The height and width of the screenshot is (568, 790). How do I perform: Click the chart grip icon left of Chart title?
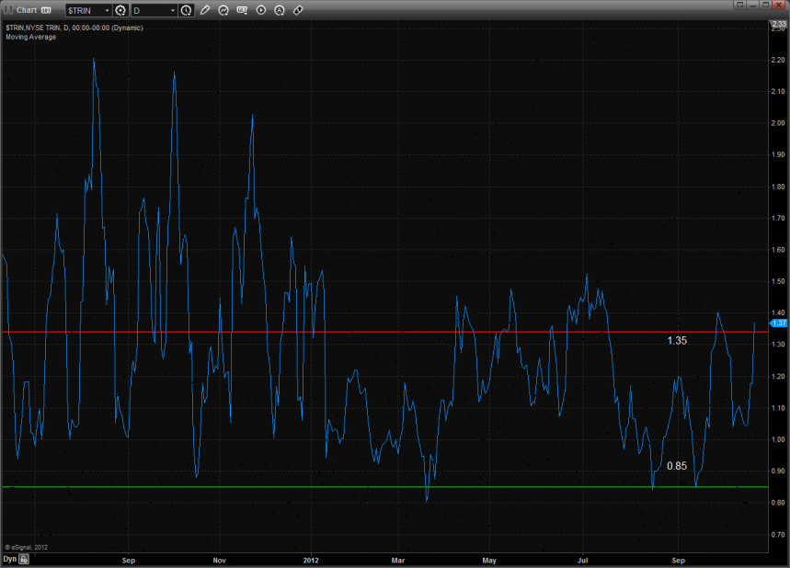click(8, 10)
